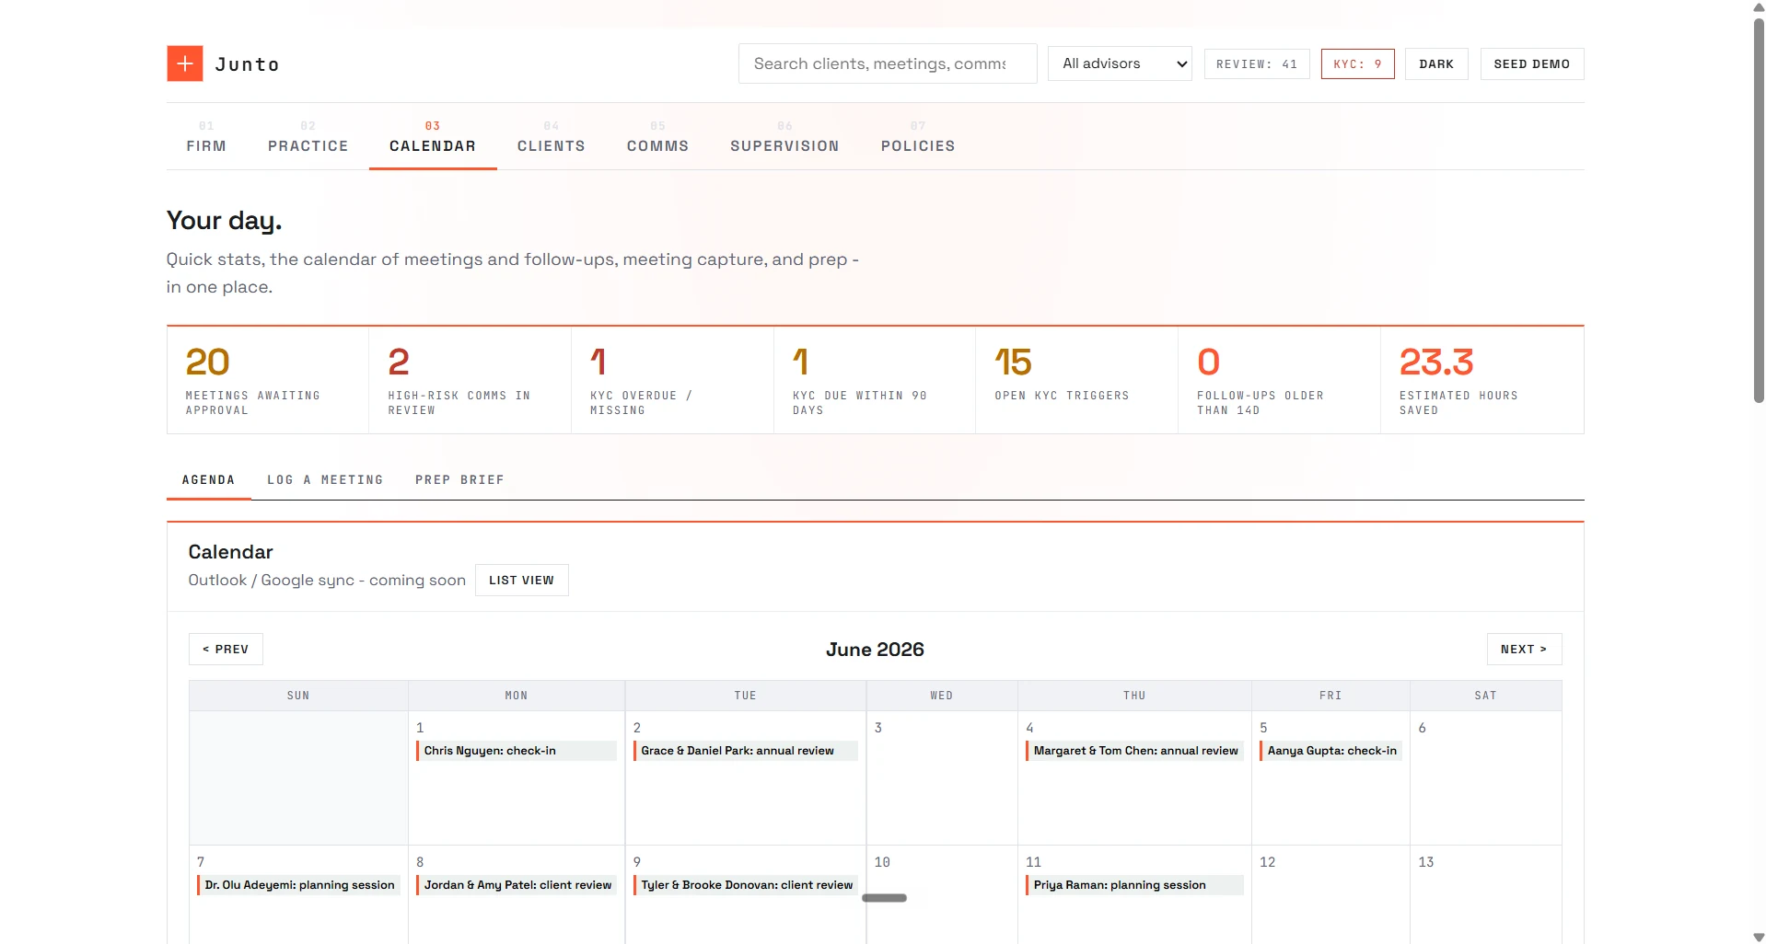This screenshot has width=1766, height=944.
Task: Open Tyler & Brooke Donovan client review event
Action: (745, 885)
